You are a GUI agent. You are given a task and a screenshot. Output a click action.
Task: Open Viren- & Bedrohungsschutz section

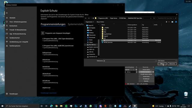[18, 22]
